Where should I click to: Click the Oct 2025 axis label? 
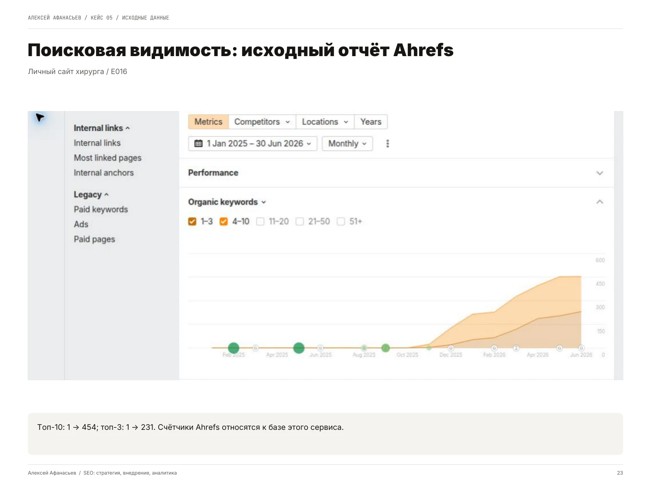[x=407, y=355]
